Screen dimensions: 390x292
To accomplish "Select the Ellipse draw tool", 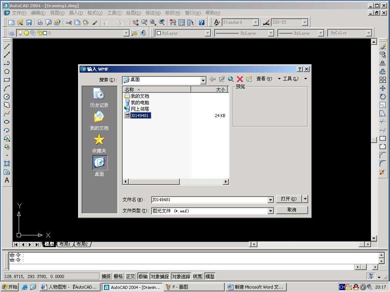I will pos(7,122).
